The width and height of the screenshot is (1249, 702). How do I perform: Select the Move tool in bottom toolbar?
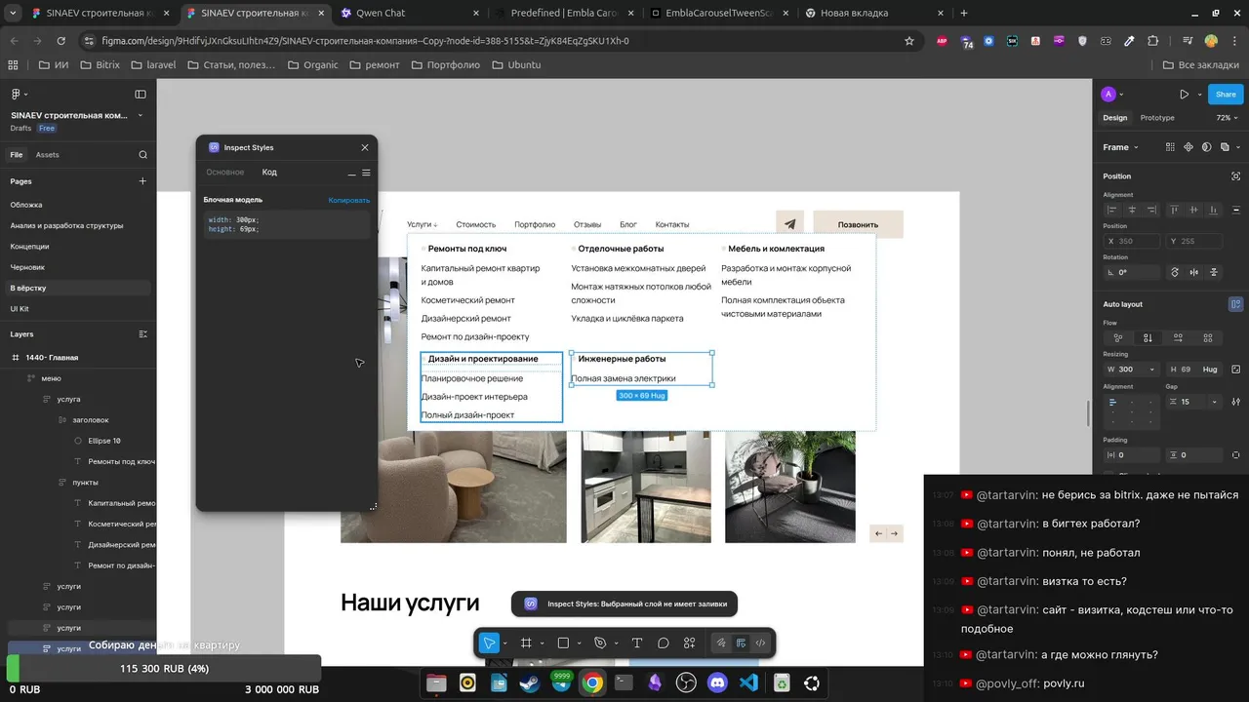click(x=489, y=643)
